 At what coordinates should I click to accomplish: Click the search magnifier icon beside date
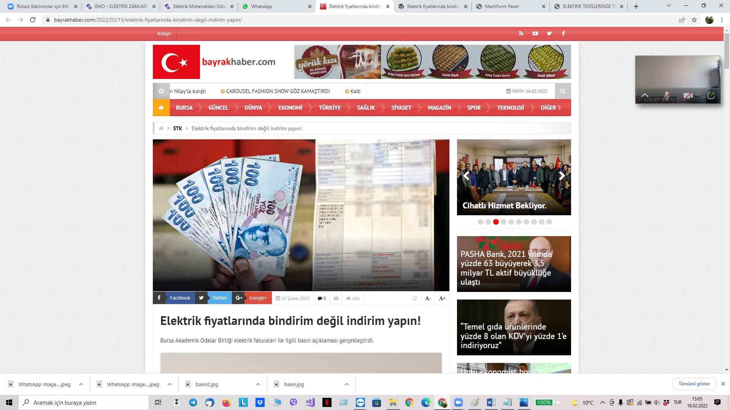(x=563, y=91)
